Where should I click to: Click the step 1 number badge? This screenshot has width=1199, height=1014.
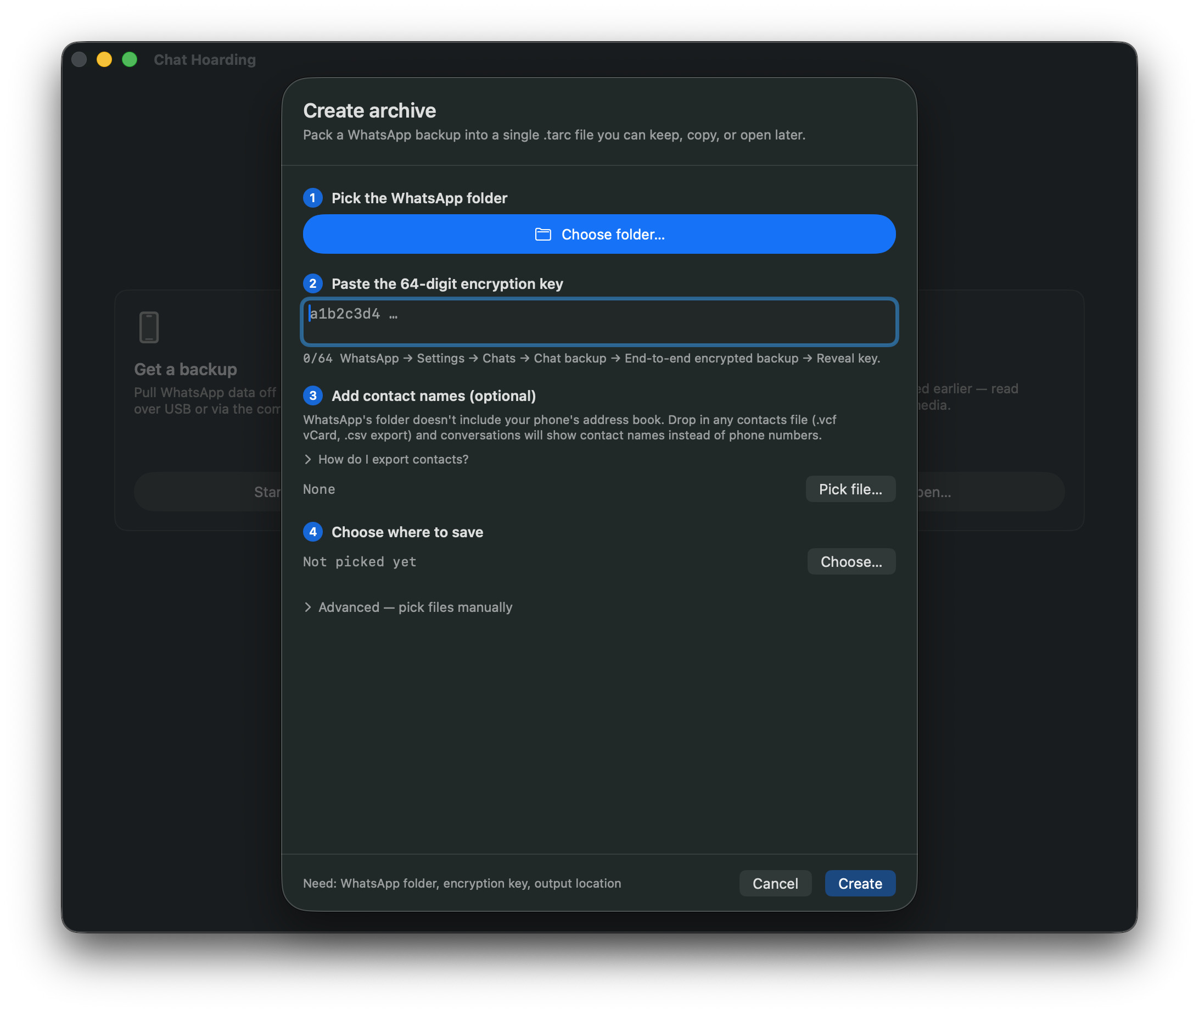coord(312,198)
